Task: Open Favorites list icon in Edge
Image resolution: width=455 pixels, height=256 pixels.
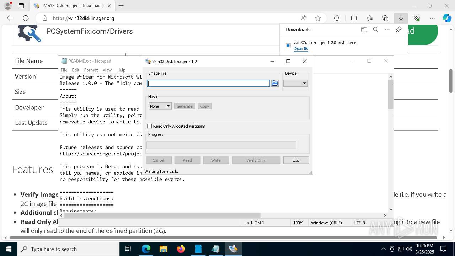Action: pyautogui.click(x=370, y=18)
